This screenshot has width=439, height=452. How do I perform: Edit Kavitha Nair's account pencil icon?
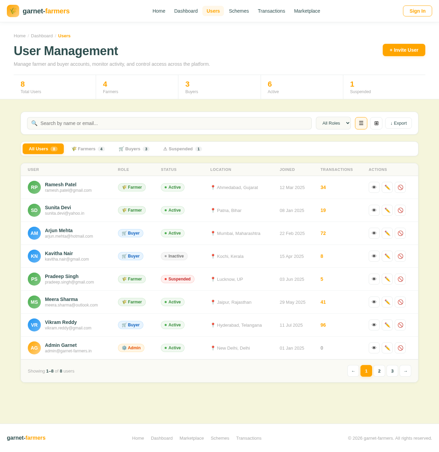[x=387, y=256]
